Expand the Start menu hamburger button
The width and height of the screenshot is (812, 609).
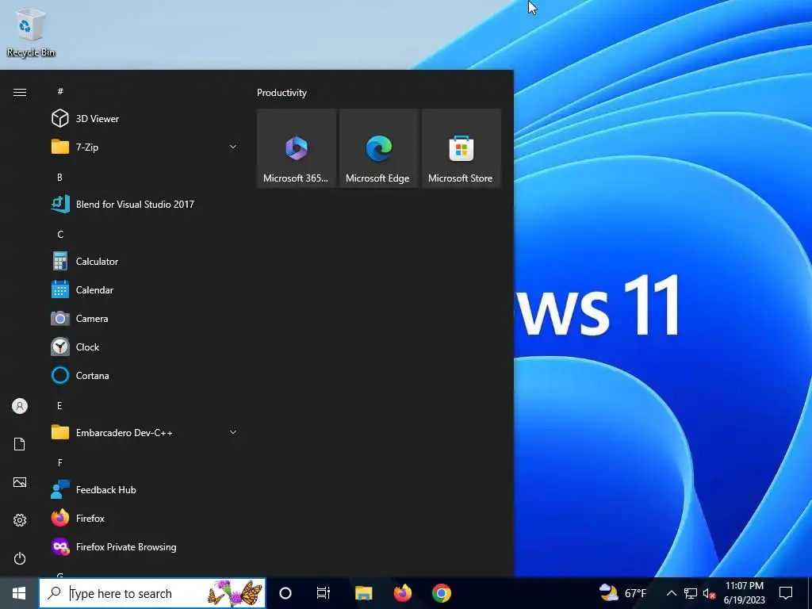[20, 92]
